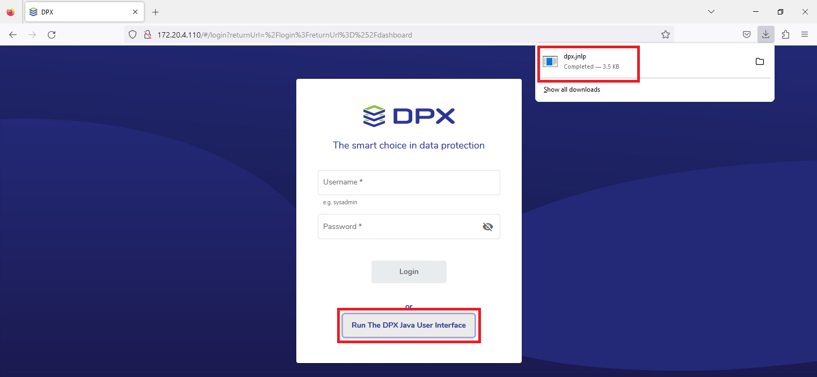
Task: Open Firefox application hamburger menu
Action: 805,34
